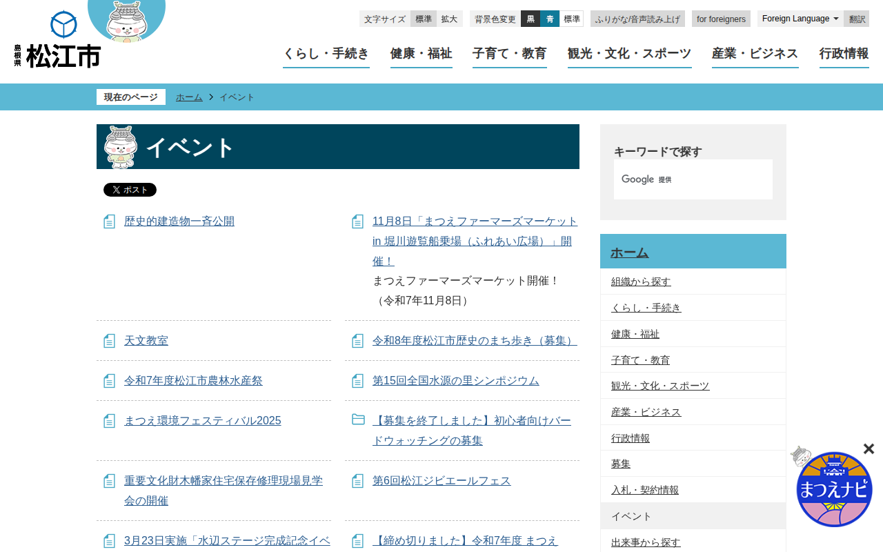Click document icon beside 3月23日実施 link
The image size is (883, 552).
(x=109, y=541)
